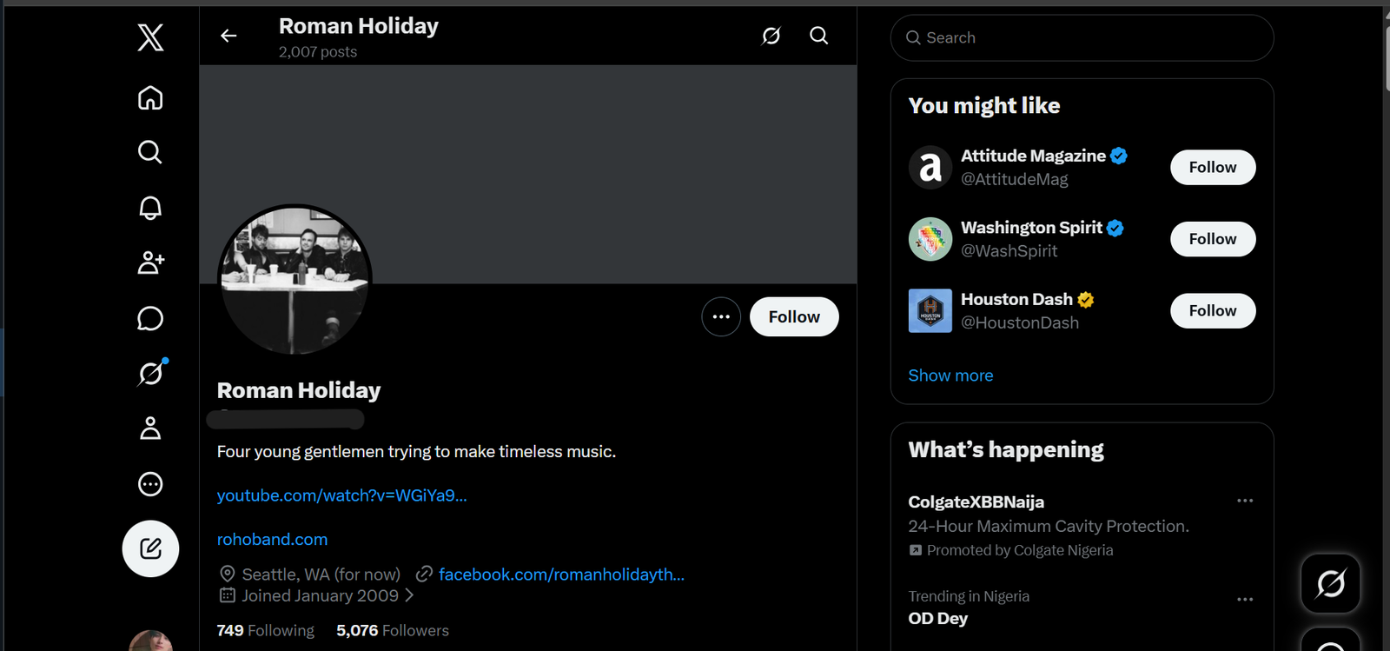Open Grok from the left sidebar
Image resolution: width=1390 pixels, height=651 pixels.
click(x=150, y=373)
